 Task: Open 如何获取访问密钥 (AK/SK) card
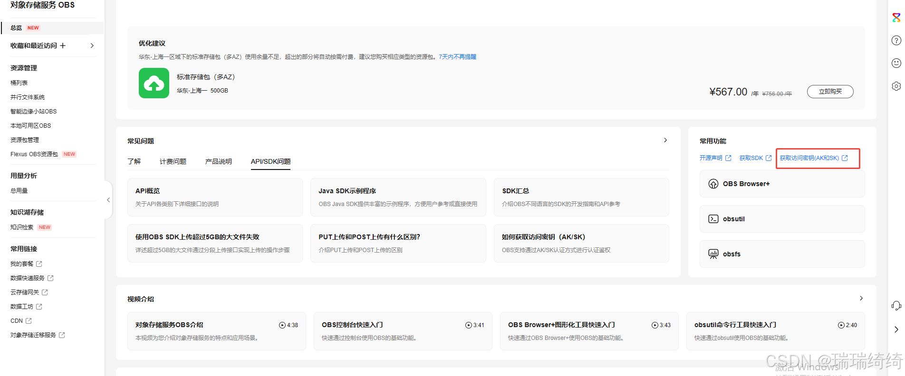pos(581,243)
